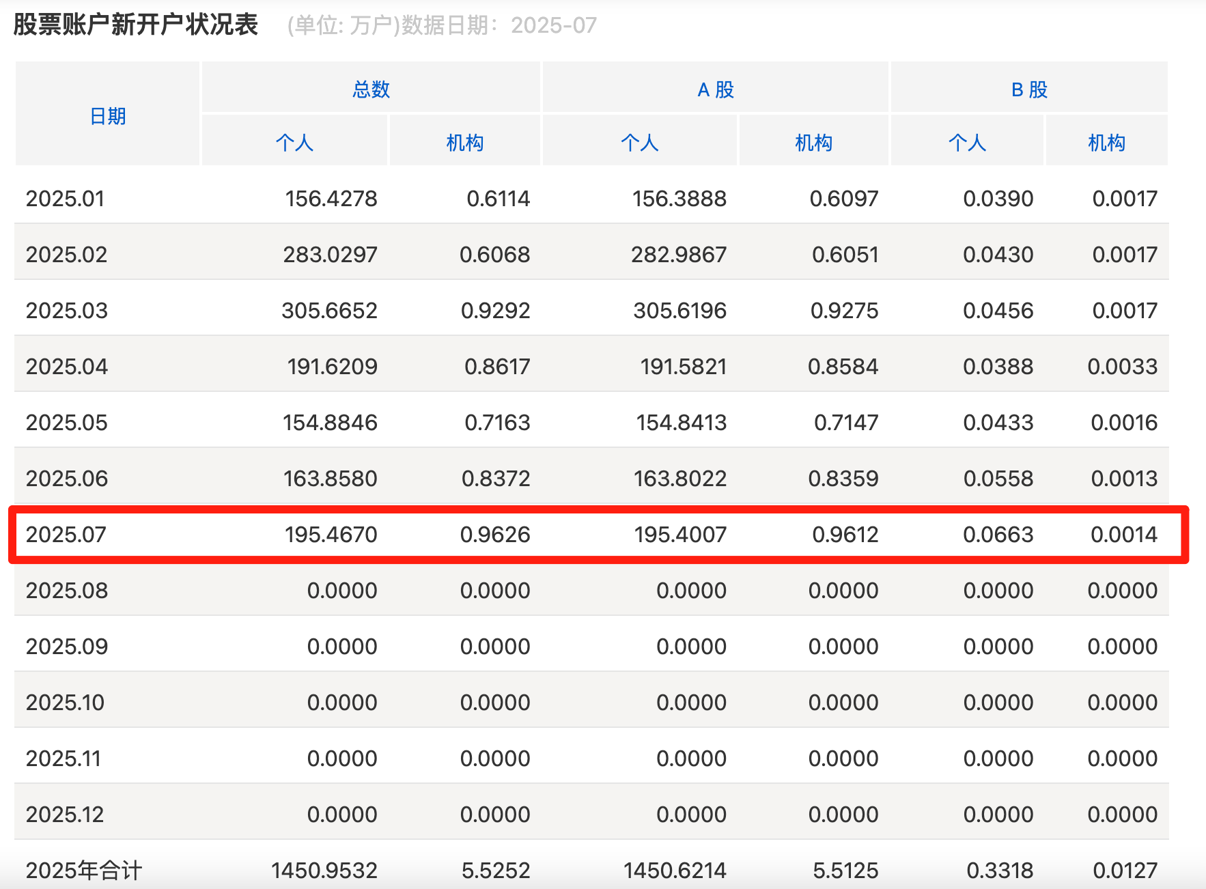Click the total 1450.9532 in summary row
1206x889 pixels.
324,870
